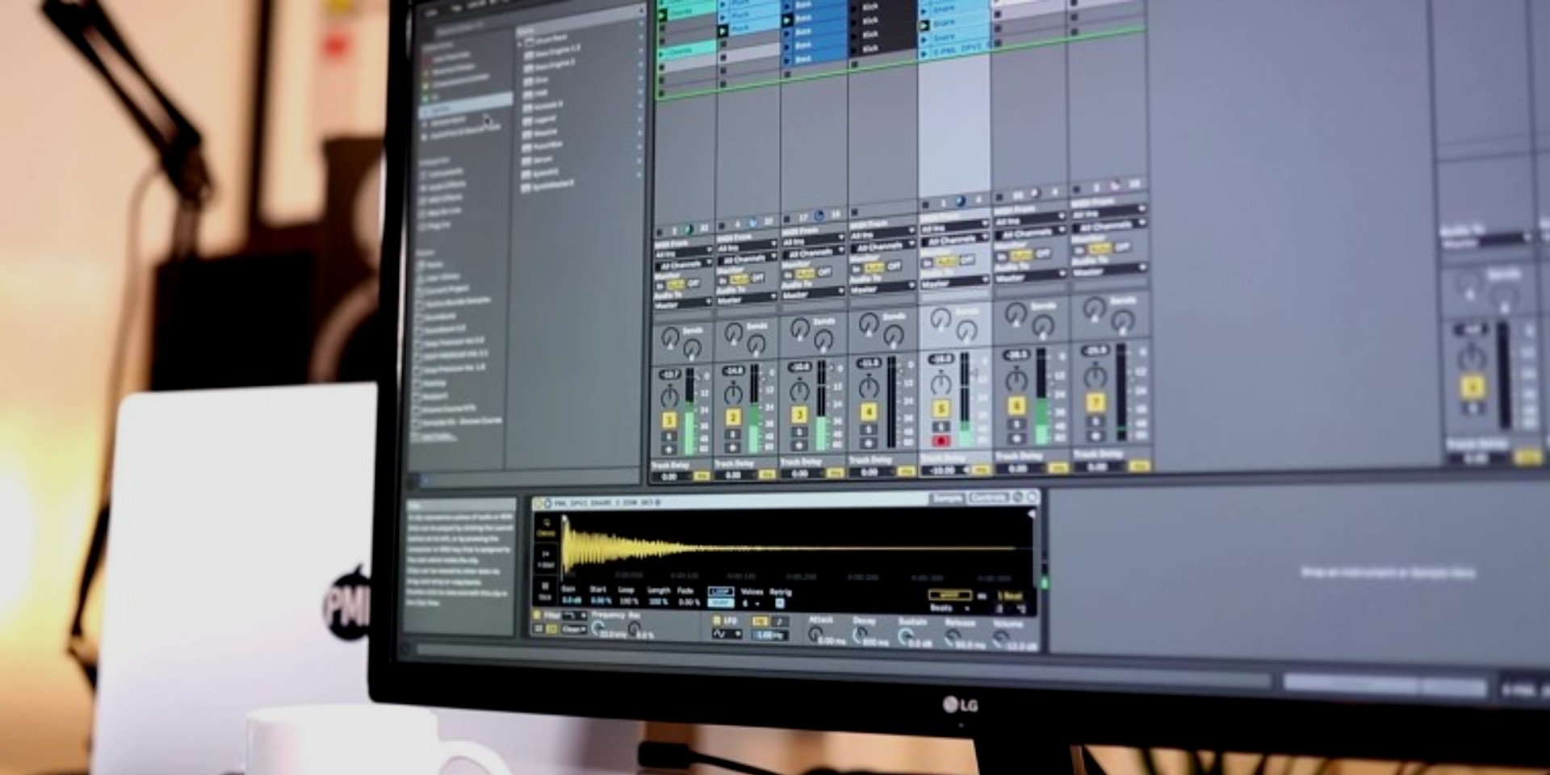Click the Sustain knob in Simpler

click(x=905, y=636)
